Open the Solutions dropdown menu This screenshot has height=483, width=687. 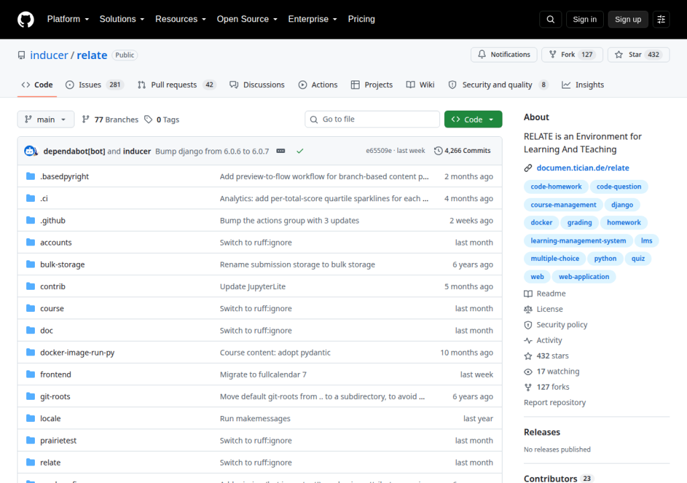122,19
